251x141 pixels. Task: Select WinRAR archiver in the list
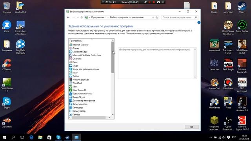[79, 80]
